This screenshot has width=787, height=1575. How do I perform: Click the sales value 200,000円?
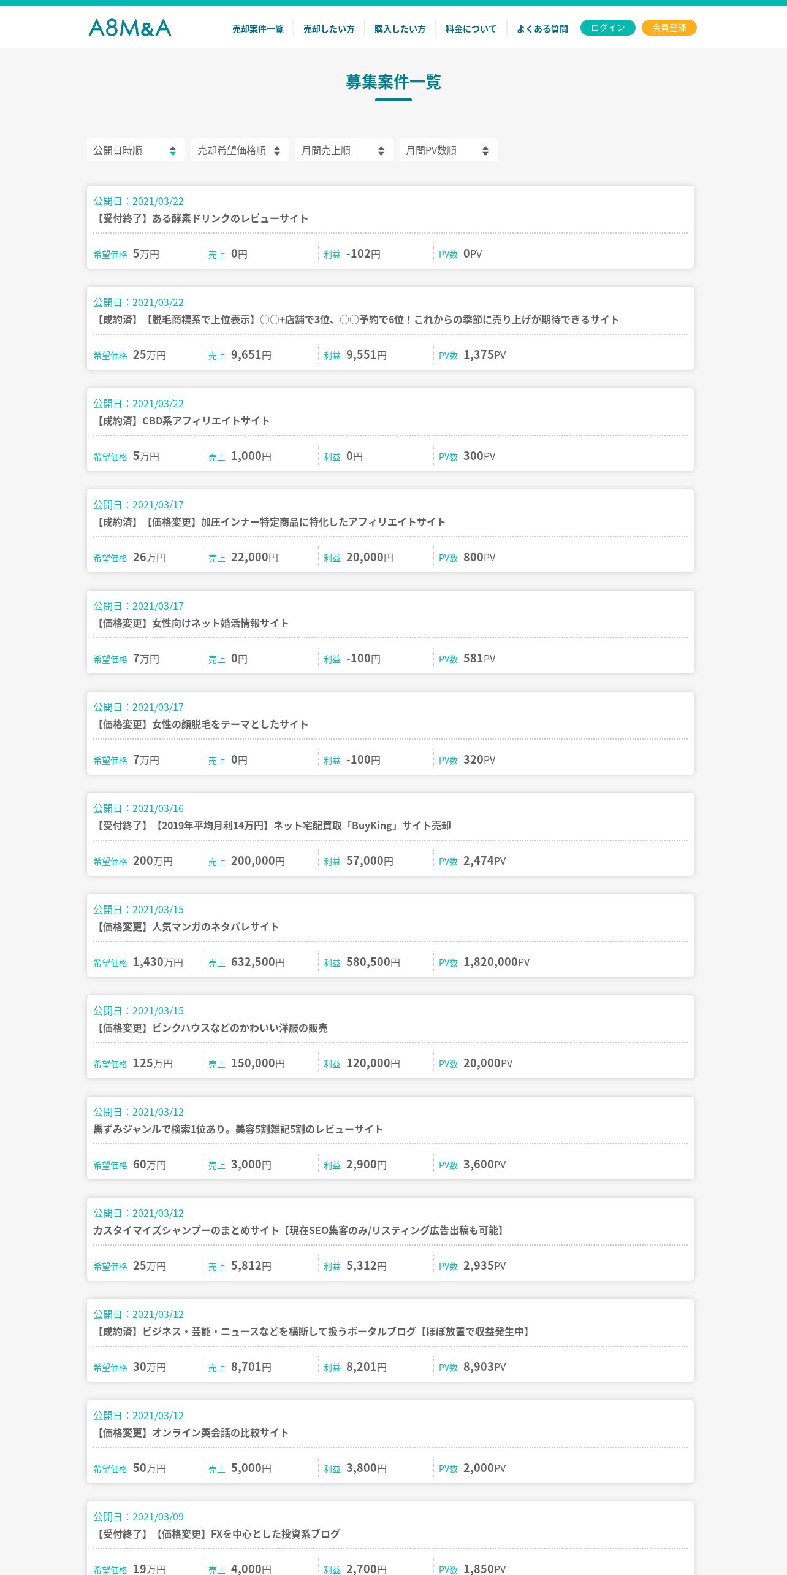click(x=258, y=861)
